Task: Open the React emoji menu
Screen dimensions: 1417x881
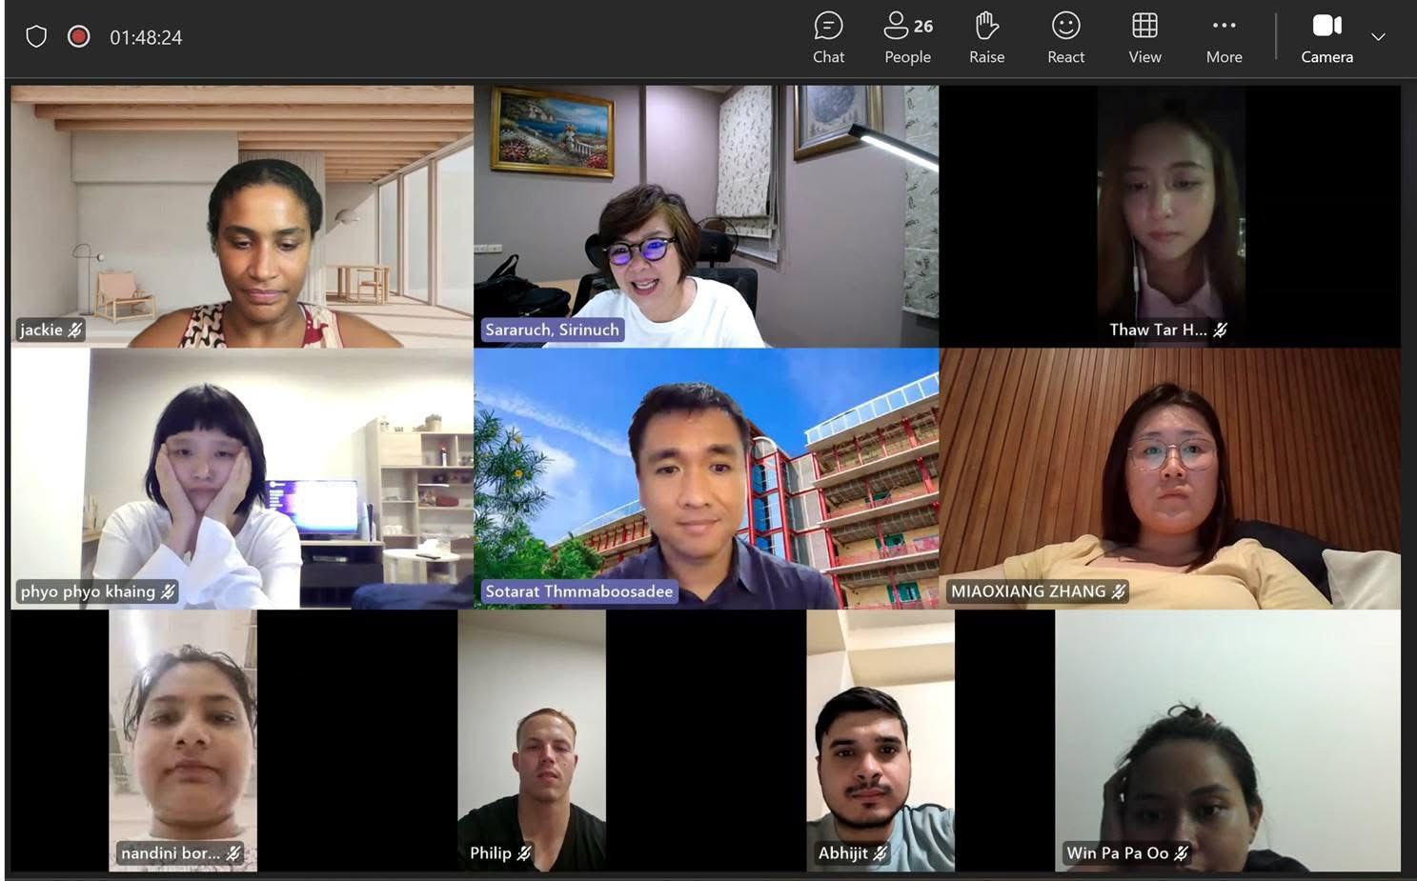Action: 1065,38
